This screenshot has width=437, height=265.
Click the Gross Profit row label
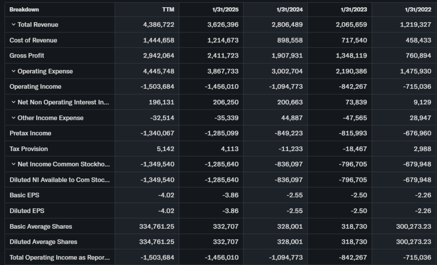click(x=27, y=55)
